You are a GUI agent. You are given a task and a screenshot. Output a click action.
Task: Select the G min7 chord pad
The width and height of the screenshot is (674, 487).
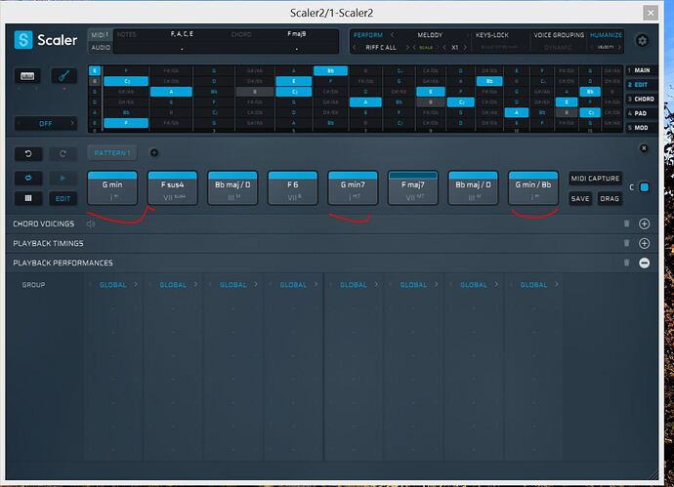coord(353,188)
